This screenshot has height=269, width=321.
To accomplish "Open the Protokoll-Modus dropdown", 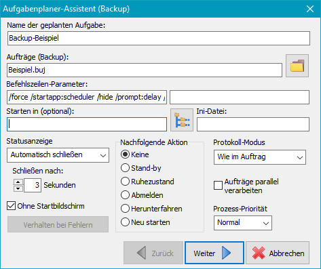I will coord(260,157).
